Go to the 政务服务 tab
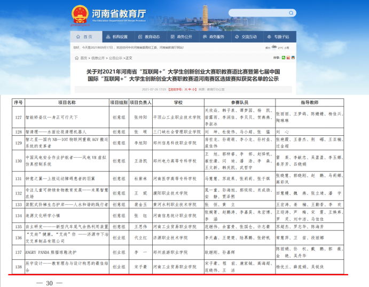The height and width of the screenshot is (287, 369). click(213, 37)
